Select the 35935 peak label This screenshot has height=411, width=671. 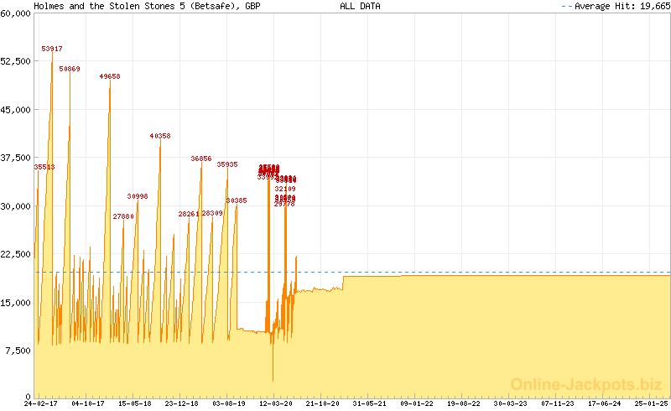227,164
